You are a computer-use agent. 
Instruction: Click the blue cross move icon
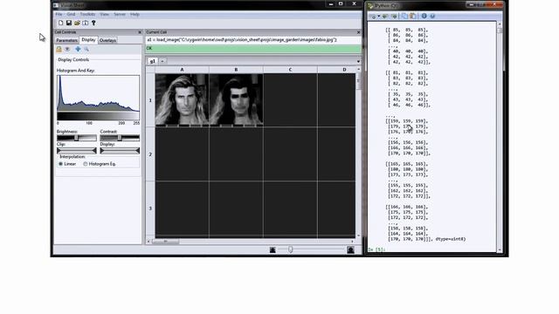(78, 49)
